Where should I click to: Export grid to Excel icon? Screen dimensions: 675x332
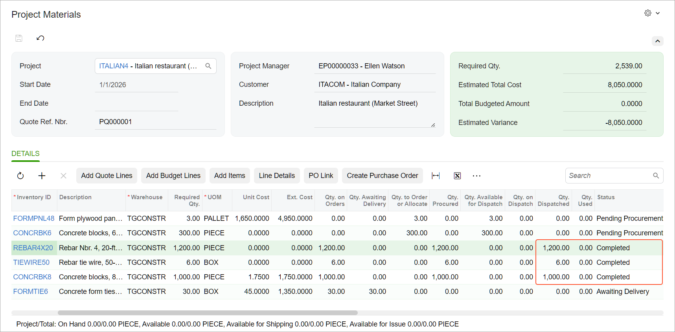click(457, 176)
